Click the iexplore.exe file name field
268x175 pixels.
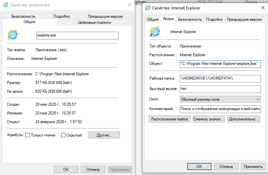[x=77, y=35]
